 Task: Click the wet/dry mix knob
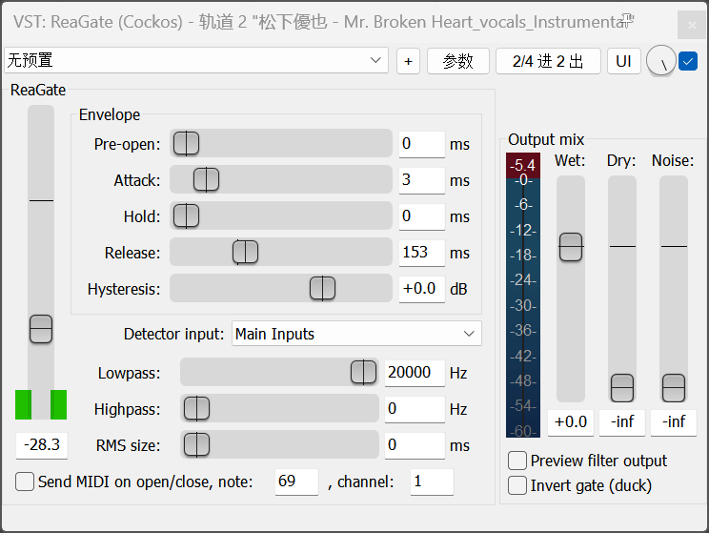coord(659,61)
